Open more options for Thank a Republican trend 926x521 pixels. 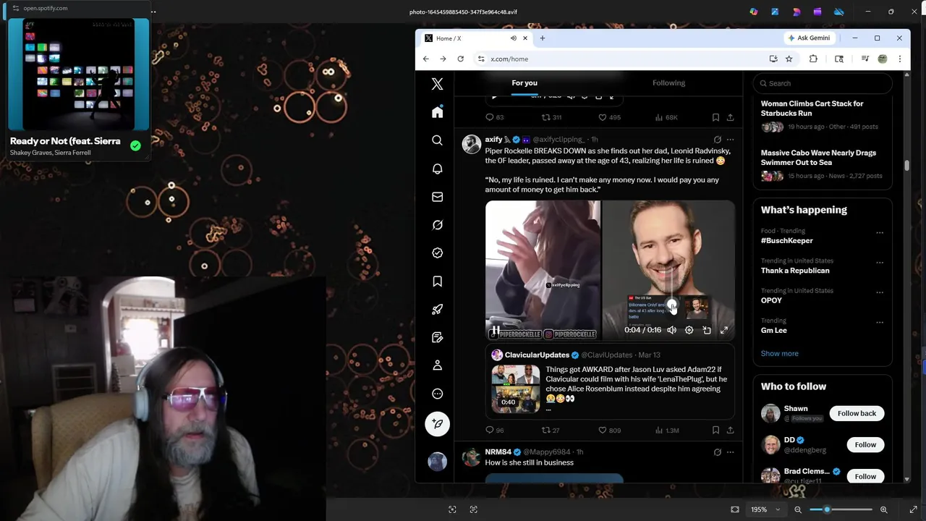click(x=880, y=263)
